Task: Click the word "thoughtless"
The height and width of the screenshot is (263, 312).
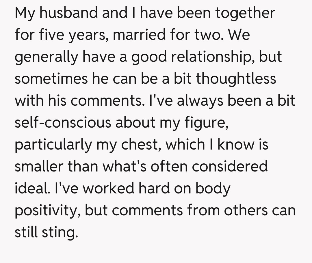Action: 236,79
